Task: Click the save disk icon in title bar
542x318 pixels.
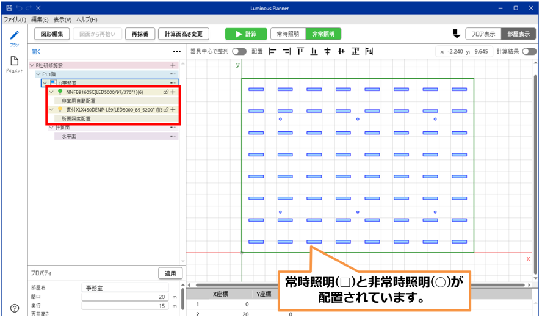Action: click(9, 8)
